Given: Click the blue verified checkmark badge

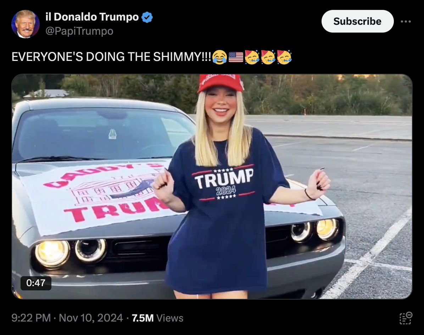Looking at the screenshot, I should pos(147,17).
